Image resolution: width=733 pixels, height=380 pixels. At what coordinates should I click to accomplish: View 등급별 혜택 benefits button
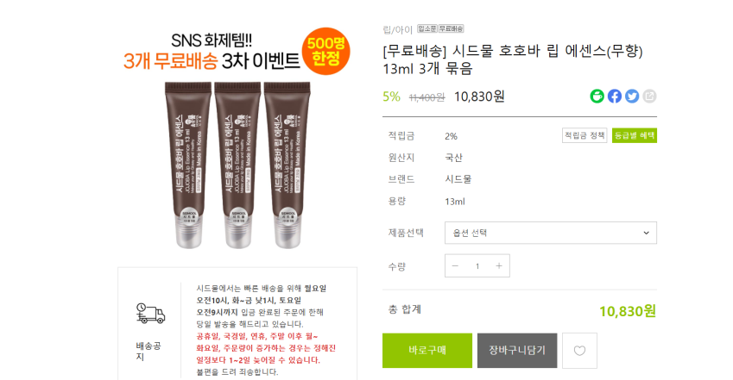pyautogui.click(x=635, y=135)
